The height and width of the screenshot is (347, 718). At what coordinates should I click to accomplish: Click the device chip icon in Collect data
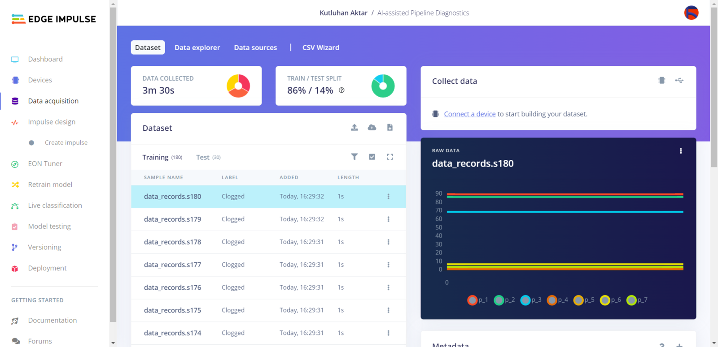(x=662, y=81)
